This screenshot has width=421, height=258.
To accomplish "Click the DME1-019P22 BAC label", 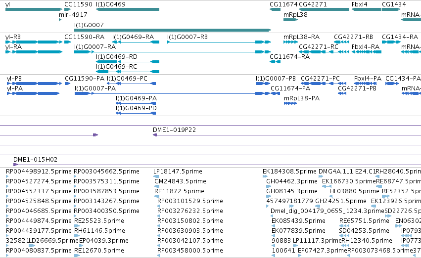I will tap(174, 130).
